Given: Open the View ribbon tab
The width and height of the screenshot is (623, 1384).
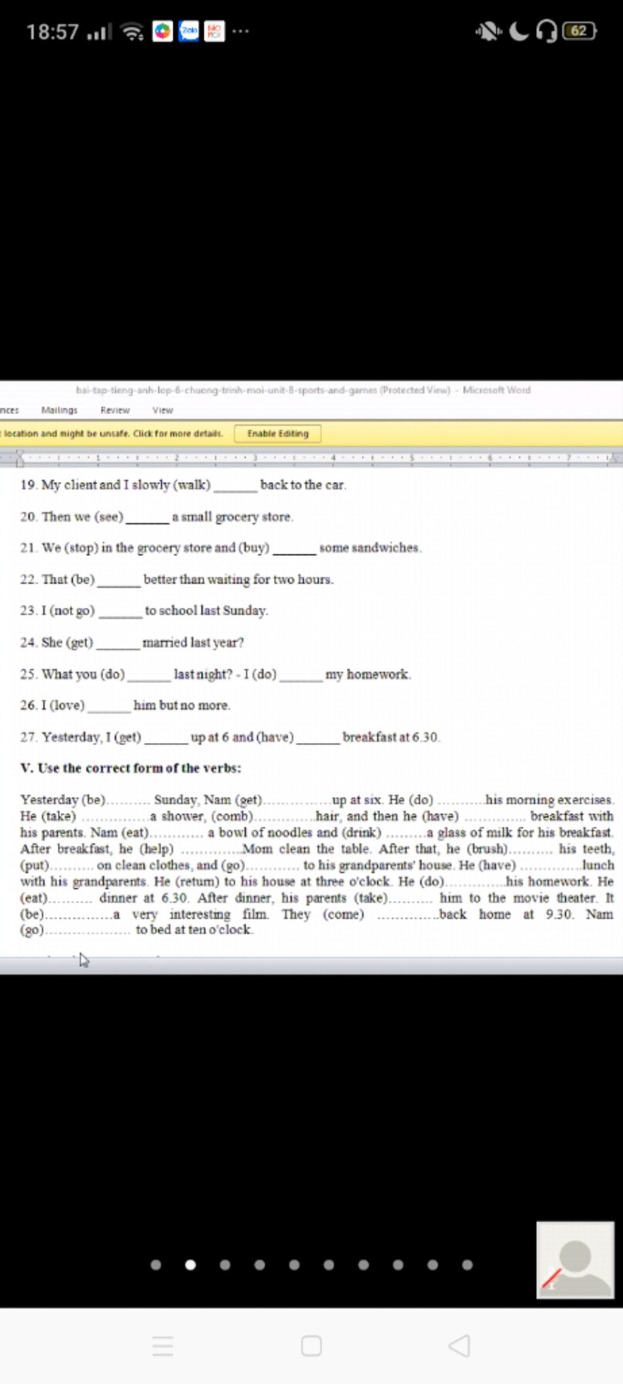Looking at the screenshot, I should pos(162,410).
